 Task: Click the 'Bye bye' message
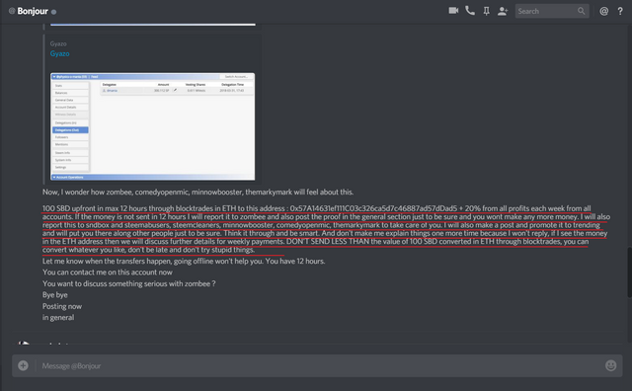point(55,295)
